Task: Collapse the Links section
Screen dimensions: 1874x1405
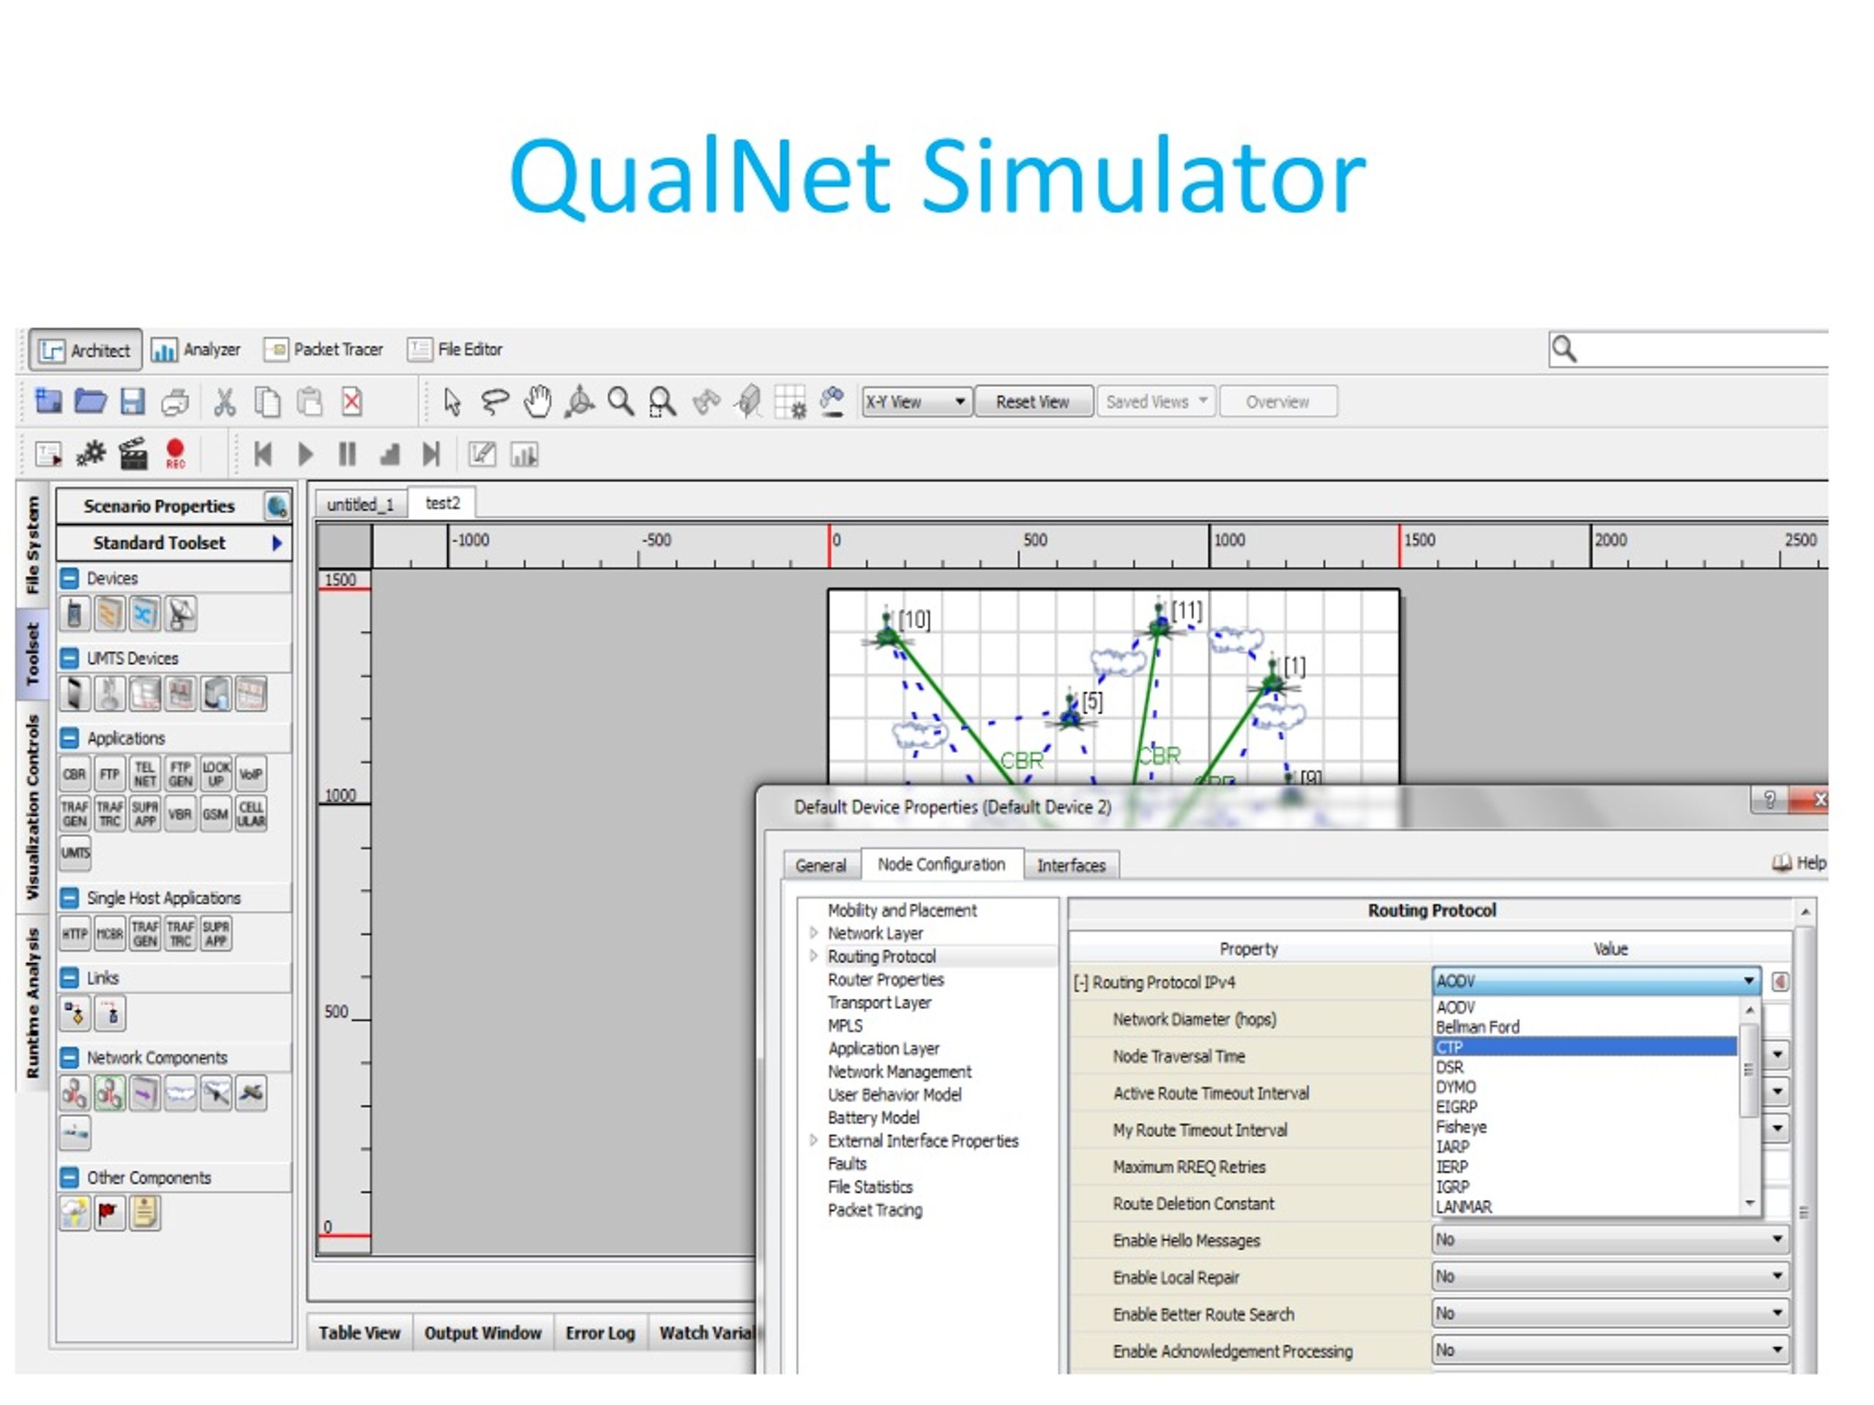Action: click(70, 978)
